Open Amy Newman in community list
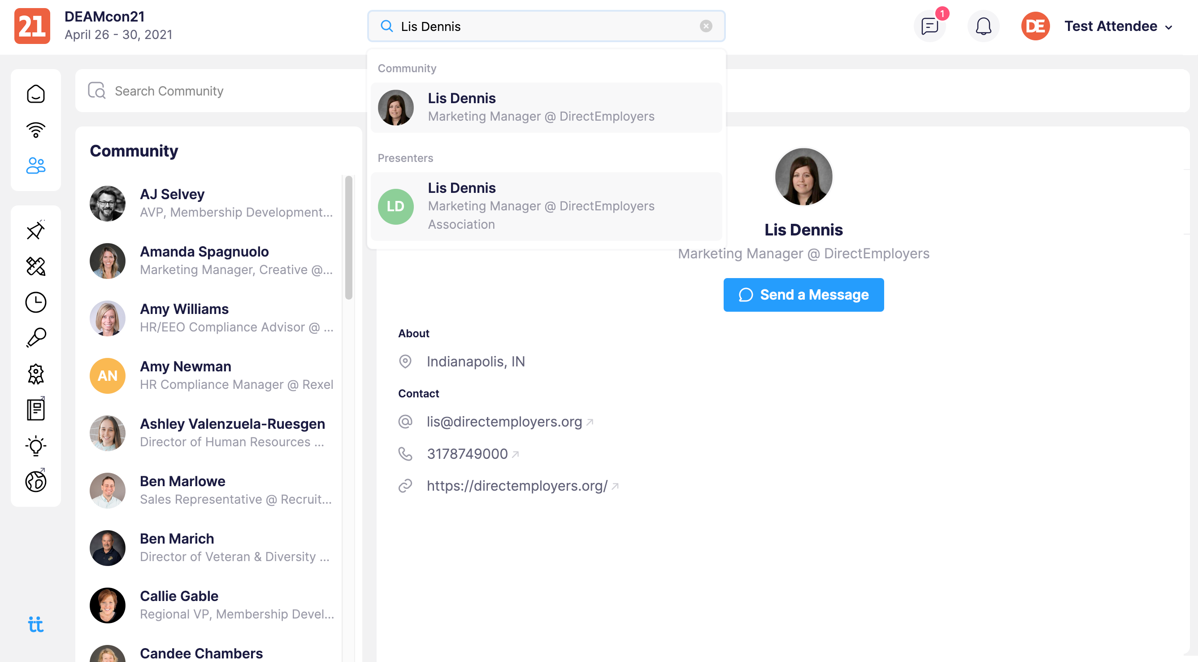Viewport: 1198px width, 662px height. [212, 375]
